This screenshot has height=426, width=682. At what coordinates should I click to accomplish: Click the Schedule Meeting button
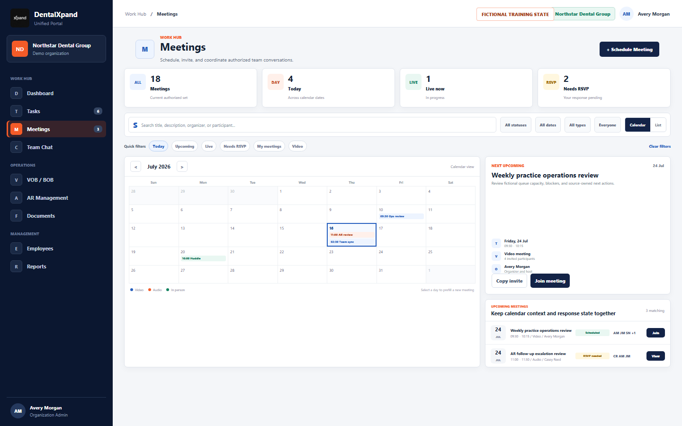pyautogui.click(x=629, y=49)
